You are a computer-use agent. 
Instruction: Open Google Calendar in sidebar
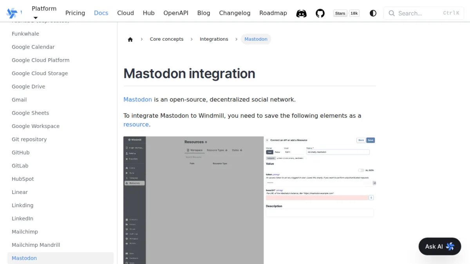click(x=33, y=47)
